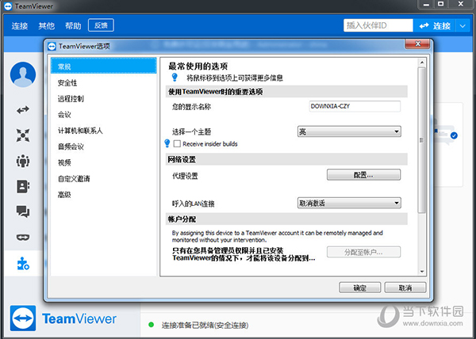Click the 取消 button
The image size is (476, 339).
tap(405, 288)
